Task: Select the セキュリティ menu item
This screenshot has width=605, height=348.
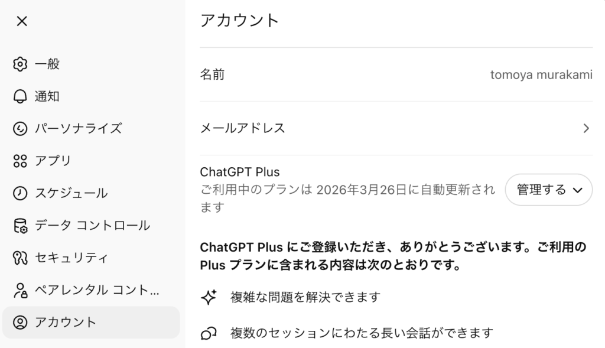Action: [71, 258]
